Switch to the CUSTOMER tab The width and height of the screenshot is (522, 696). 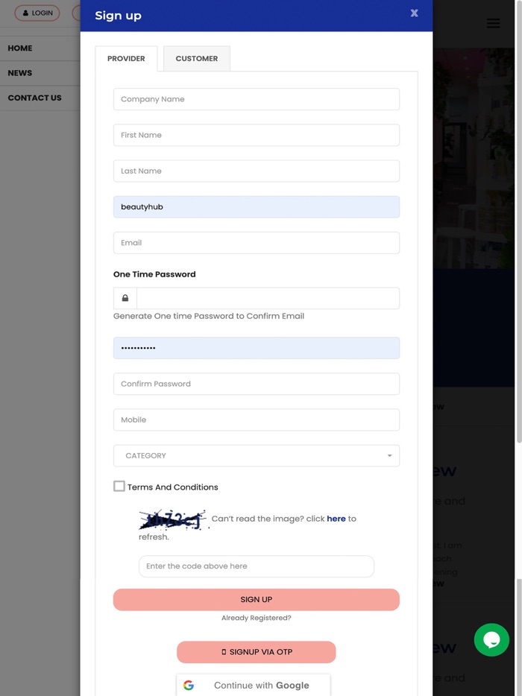point(197,58)
